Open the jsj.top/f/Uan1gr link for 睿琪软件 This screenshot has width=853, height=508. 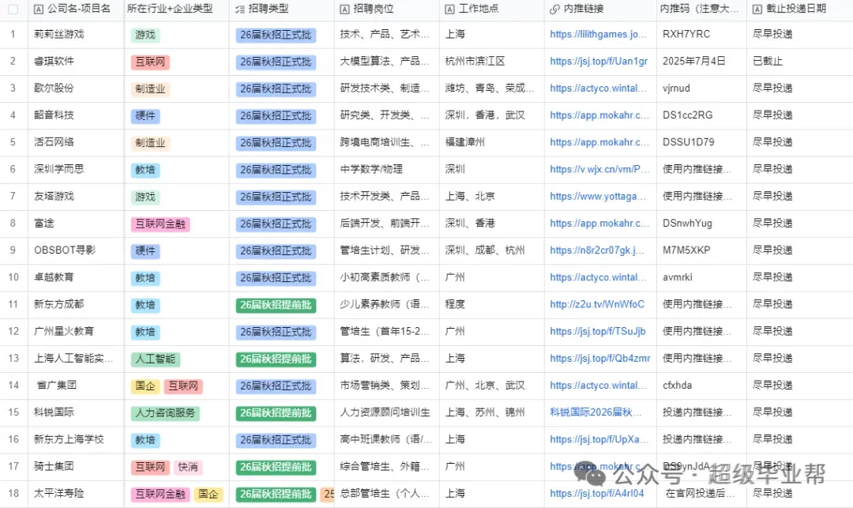[599, 62]
